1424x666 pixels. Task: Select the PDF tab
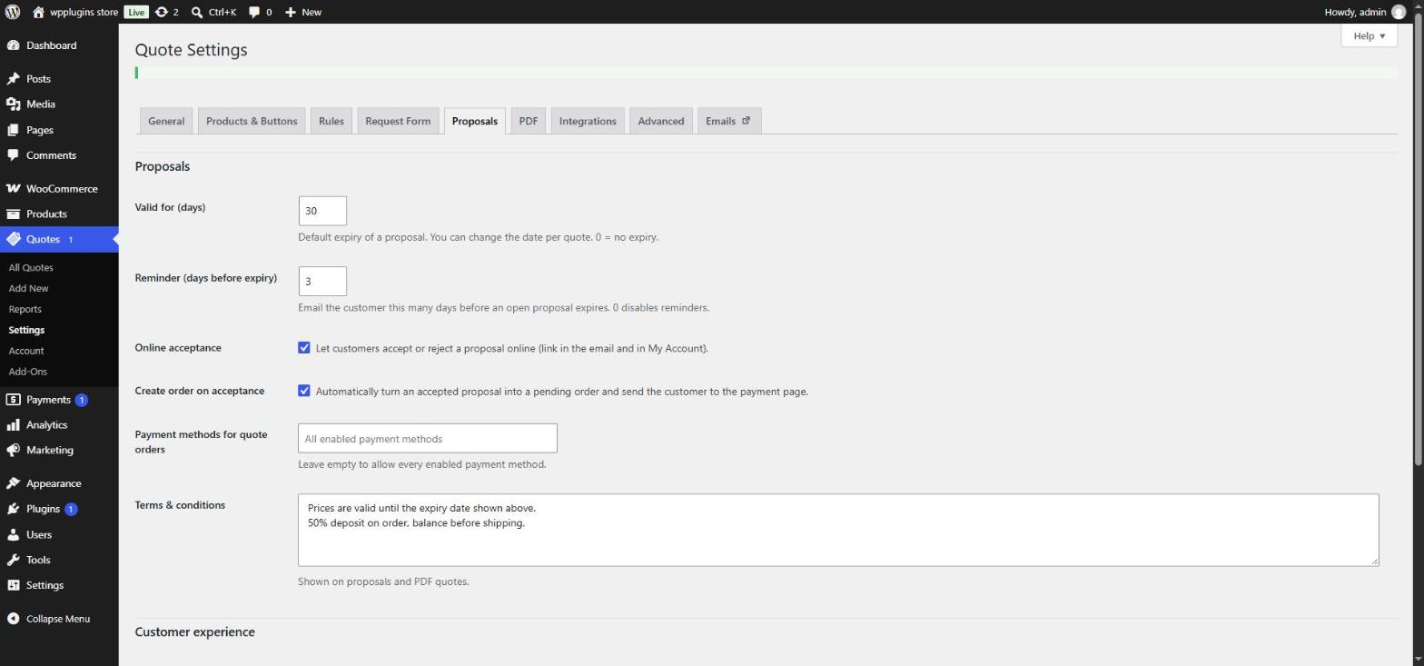point(528,121)
